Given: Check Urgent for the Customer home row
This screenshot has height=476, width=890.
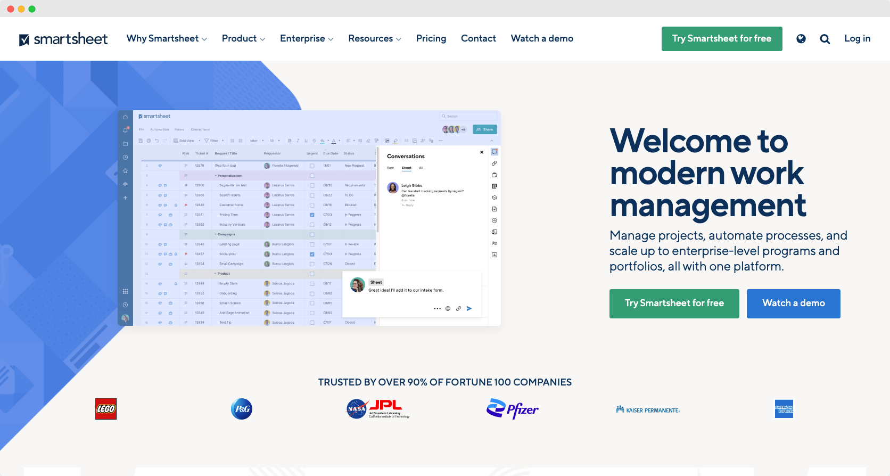Looking at the screenshot, I should (x=312, y=205).
